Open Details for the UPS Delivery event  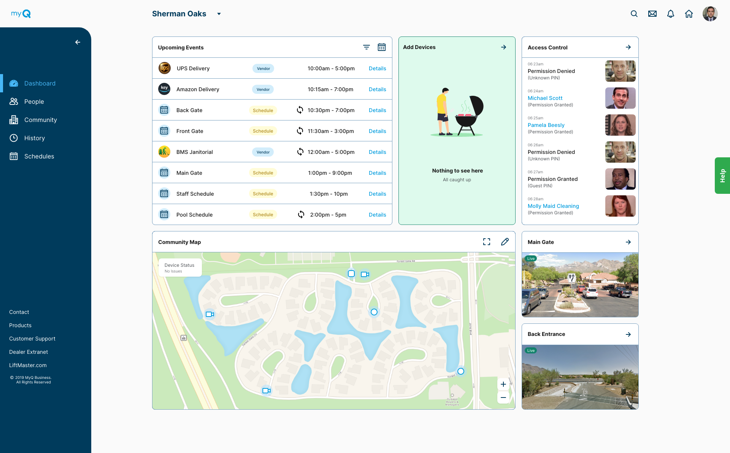pos(377,68)
